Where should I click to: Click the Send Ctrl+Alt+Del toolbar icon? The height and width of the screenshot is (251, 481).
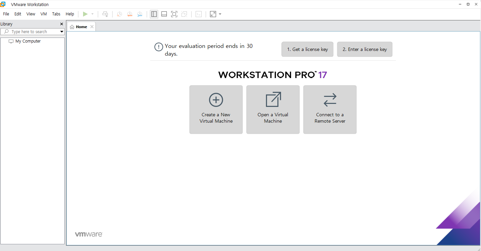pyautogui.click(x=105, y=14)
